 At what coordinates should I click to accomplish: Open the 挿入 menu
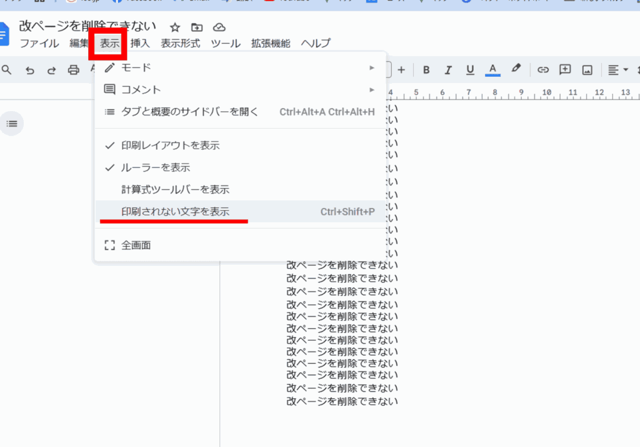[x=140, y=43]
